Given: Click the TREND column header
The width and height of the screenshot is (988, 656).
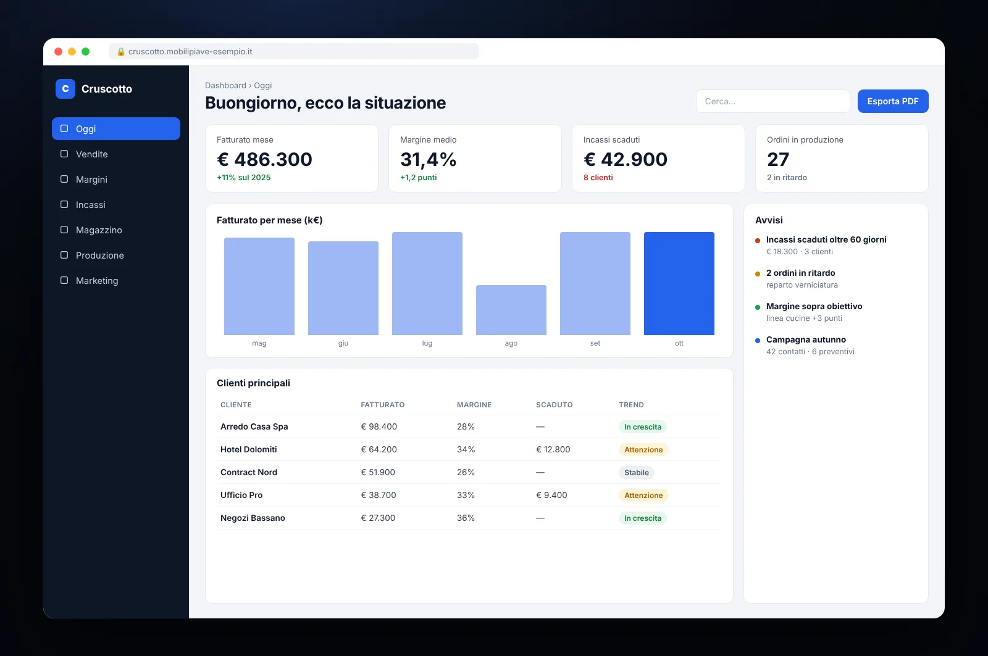Looking at the screenshot, I should (x=631, y=405).
